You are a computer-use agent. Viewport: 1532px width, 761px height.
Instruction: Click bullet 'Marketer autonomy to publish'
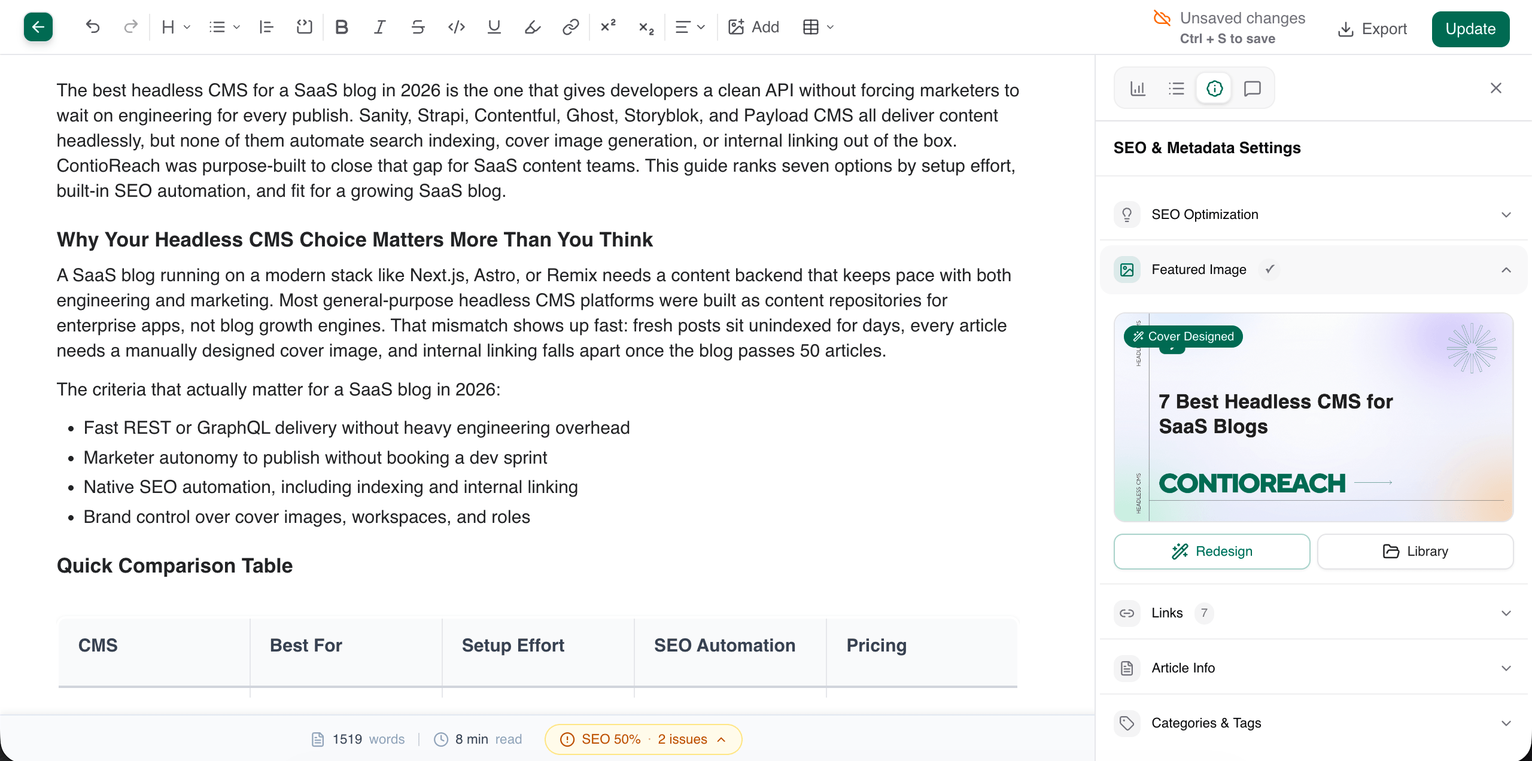(x=315, y=458)
